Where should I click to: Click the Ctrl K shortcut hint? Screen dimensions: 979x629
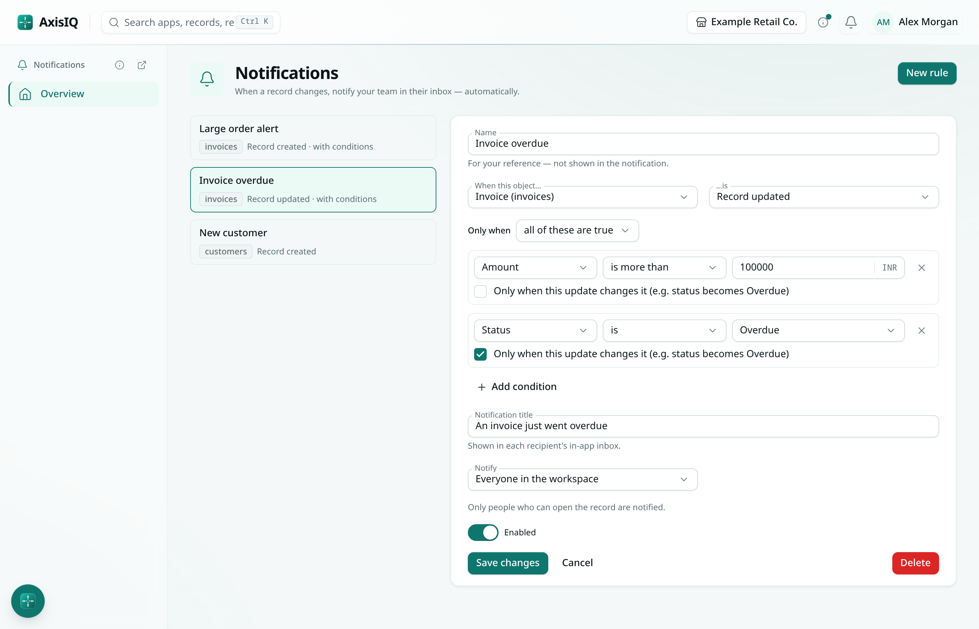point(254,21)
